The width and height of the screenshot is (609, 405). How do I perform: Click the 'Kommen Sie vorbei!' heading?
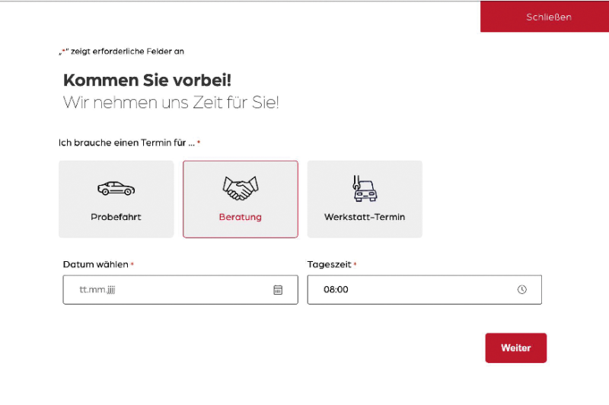(x=146, y=81)
